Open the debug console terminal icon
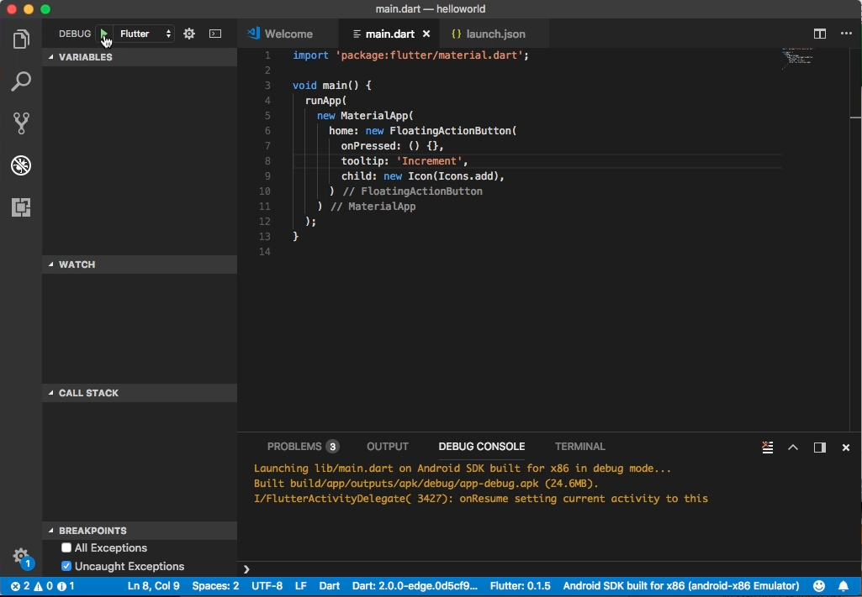 point(215,34)
